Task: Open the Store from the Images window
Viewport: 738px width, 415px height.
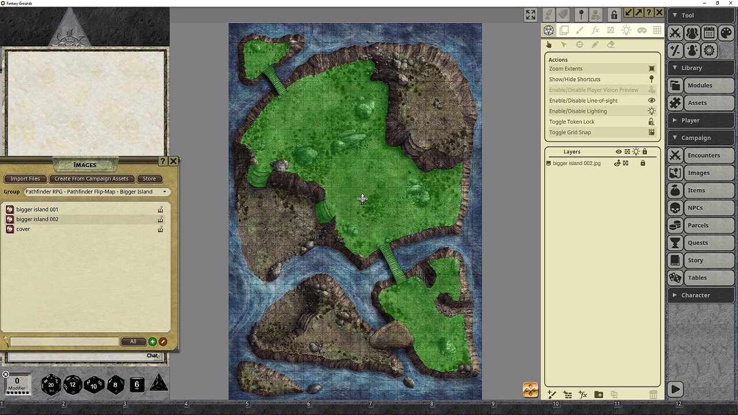Action: pos(149,179)
